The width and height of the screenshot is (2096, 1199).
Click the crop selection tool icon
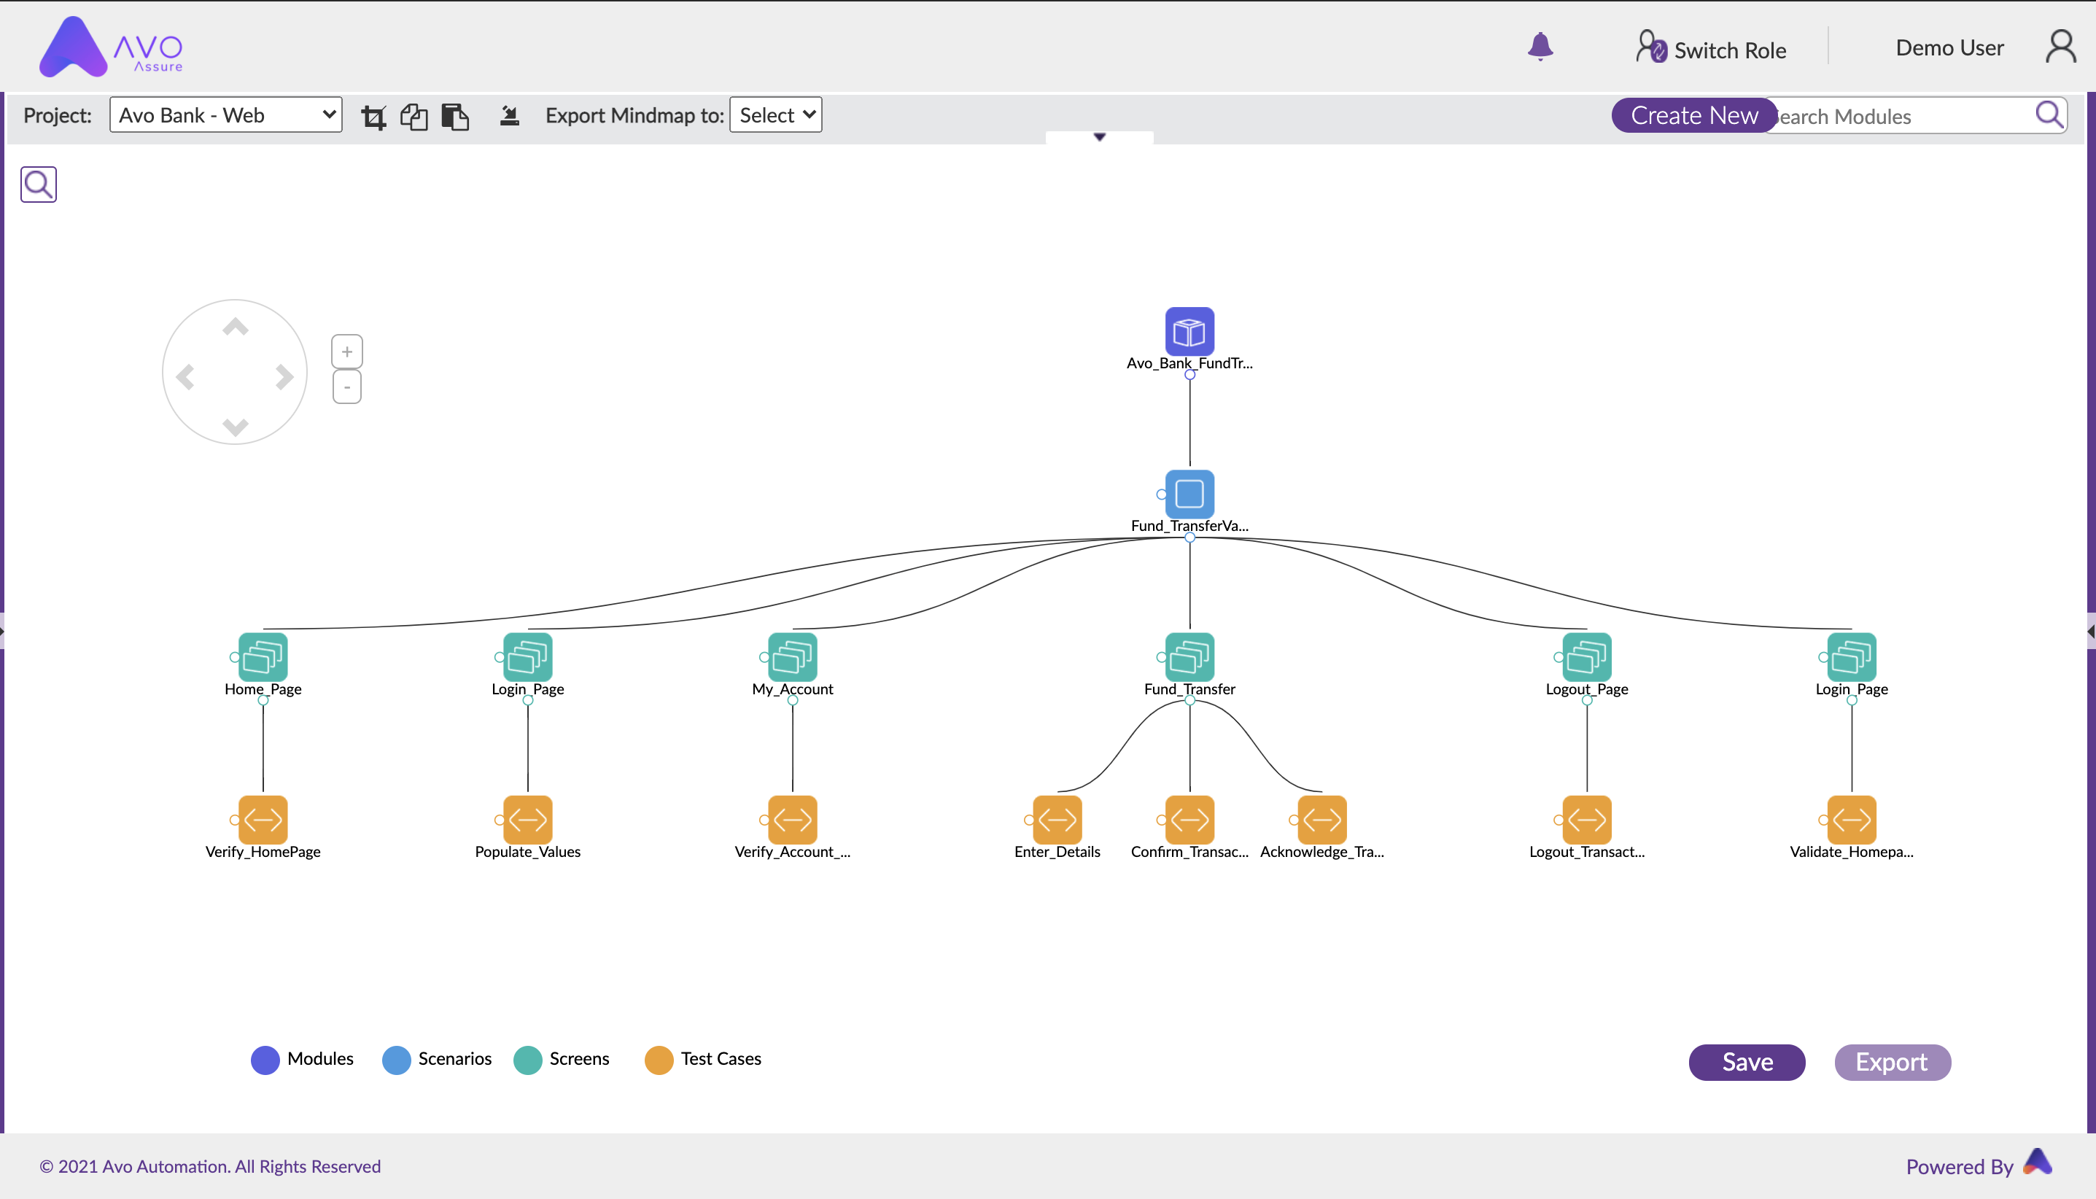[x=373, y=117]
